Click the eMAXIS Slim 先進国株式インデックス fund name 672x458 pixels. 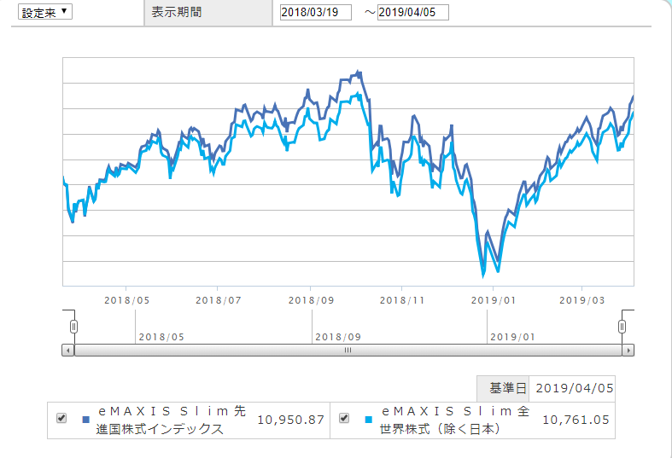pyautogui.click(x=171, y=420)
